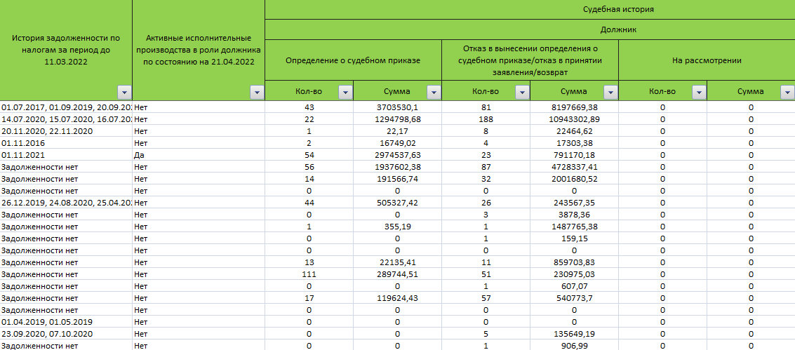Select the cell with count 188

486,119
